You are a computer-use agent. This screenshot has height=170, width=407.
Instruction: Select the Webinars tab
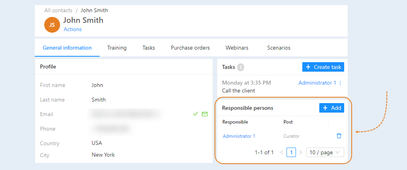[237, 48]
